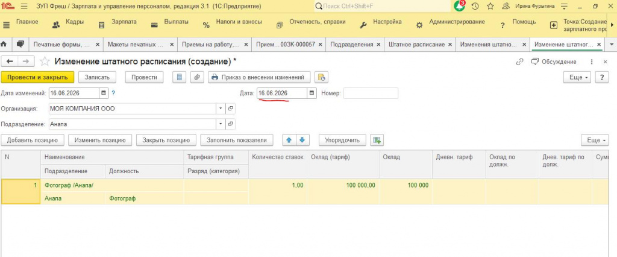This screenshot has height=257, width=617.
Task: Navigate forward with right arrow
Action: point(26,62)
